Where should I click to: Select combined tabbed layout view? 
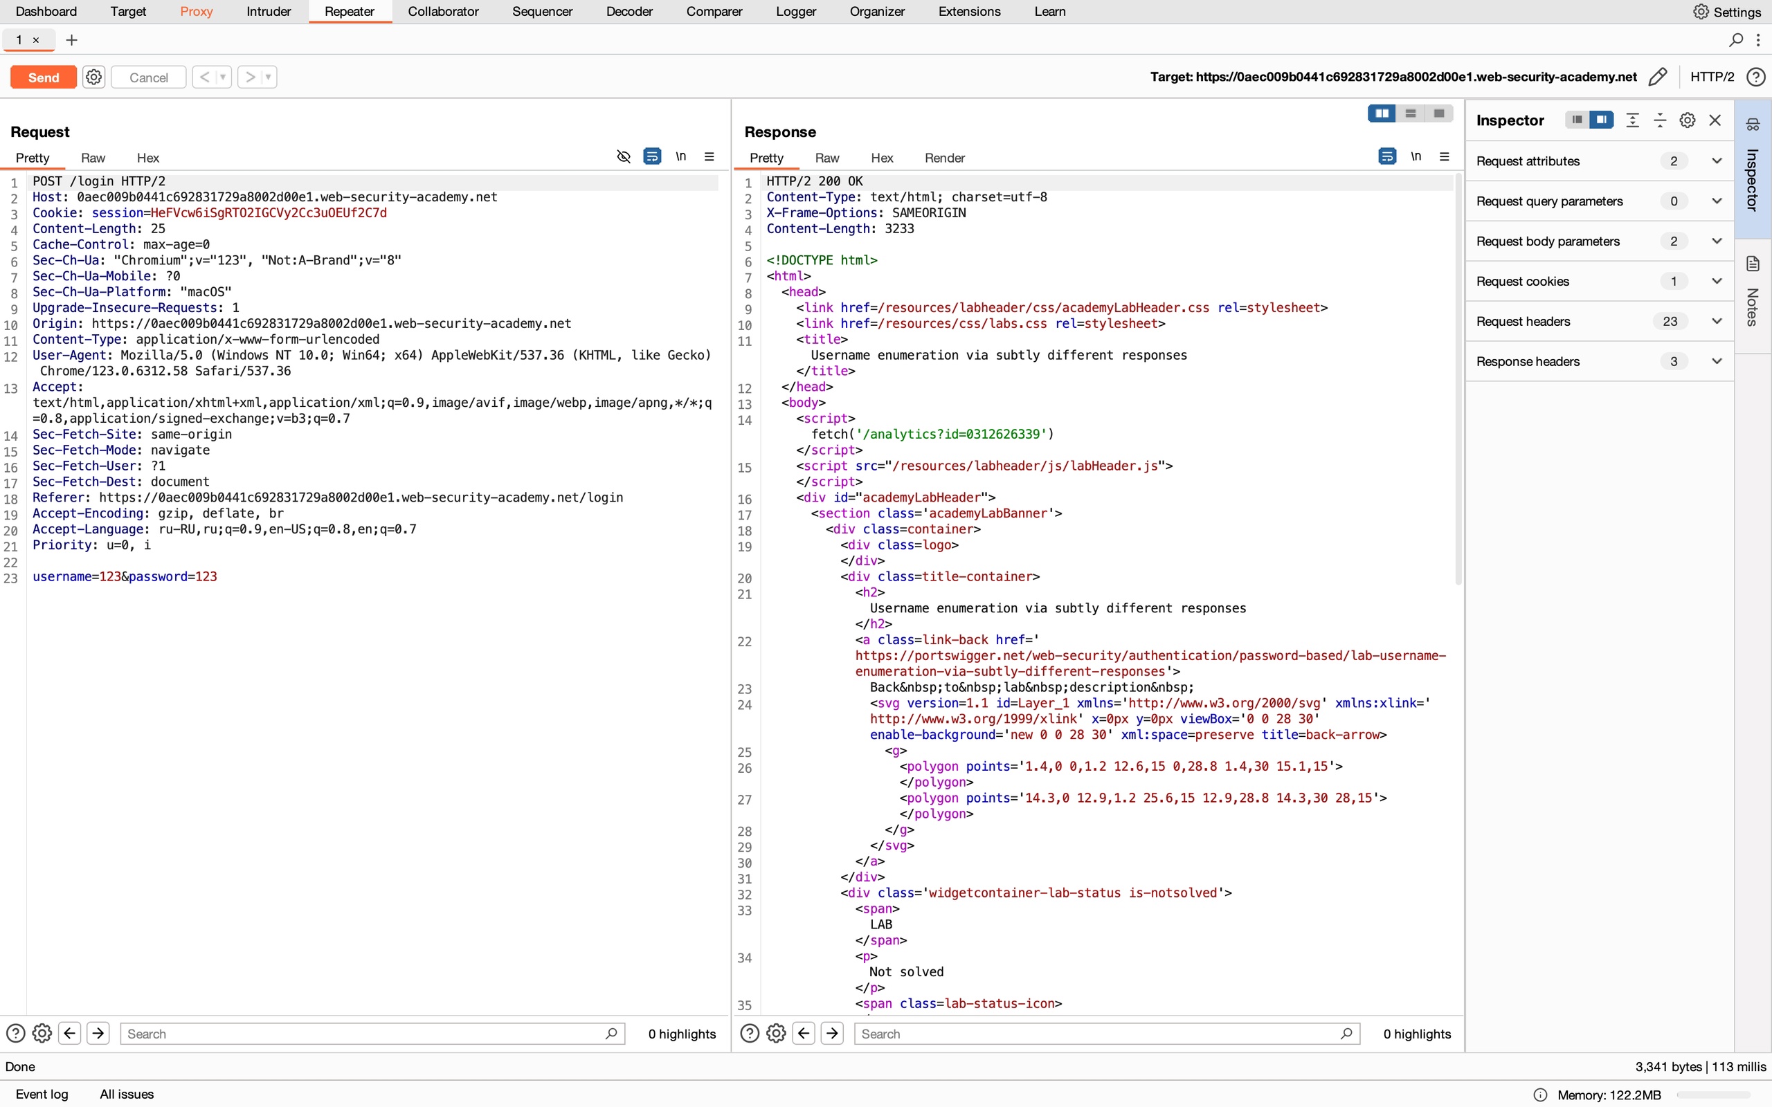(x=1439, y=113)
